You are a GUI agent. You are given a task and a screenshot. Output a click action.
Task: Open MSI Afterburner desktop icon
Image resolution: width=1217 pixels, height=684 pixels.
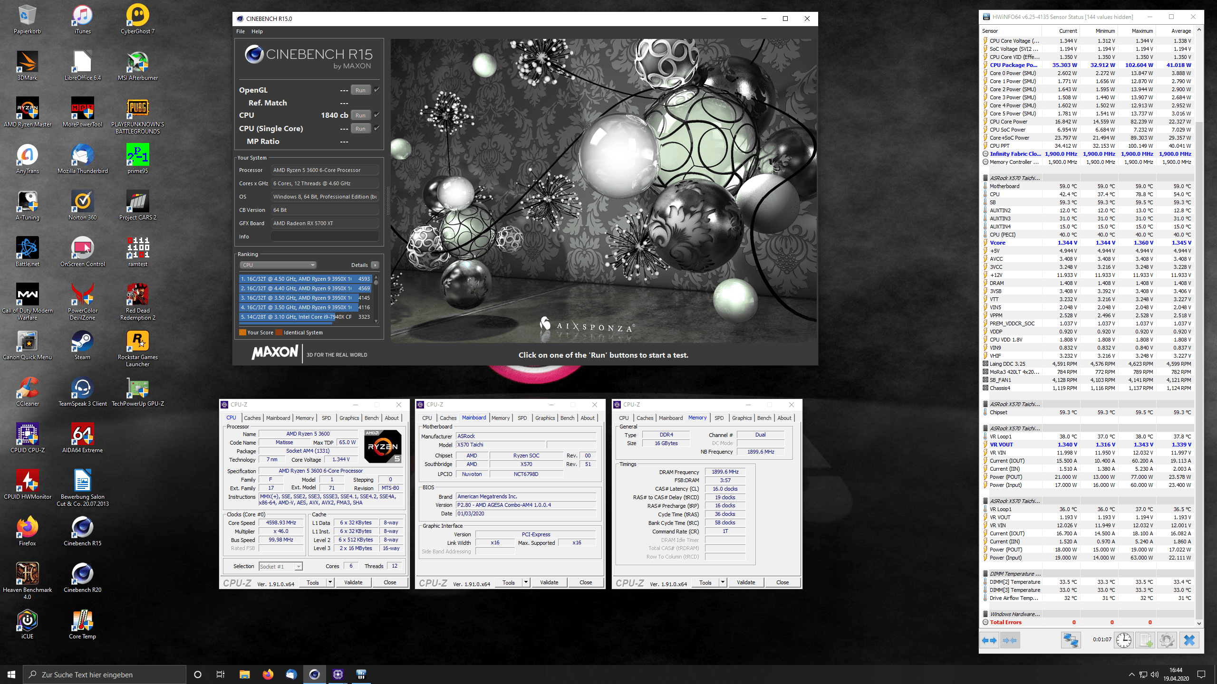click(x=138, y=66)
